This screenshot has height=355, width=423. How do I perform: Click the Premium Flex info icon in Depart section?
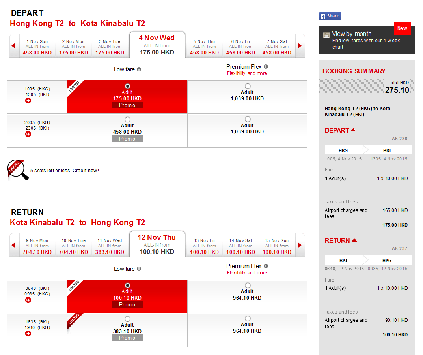tap(266, 67)
